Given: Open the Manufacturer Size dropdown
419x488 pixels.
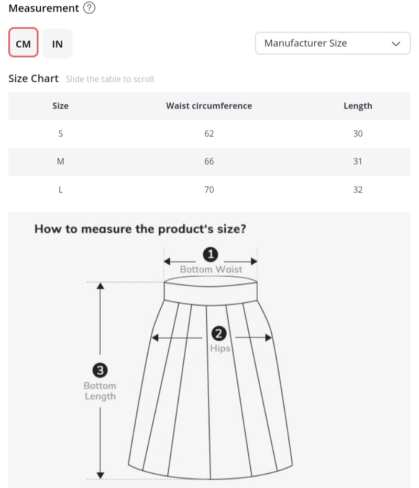Looking at the screenshot, I should (332, 44).
